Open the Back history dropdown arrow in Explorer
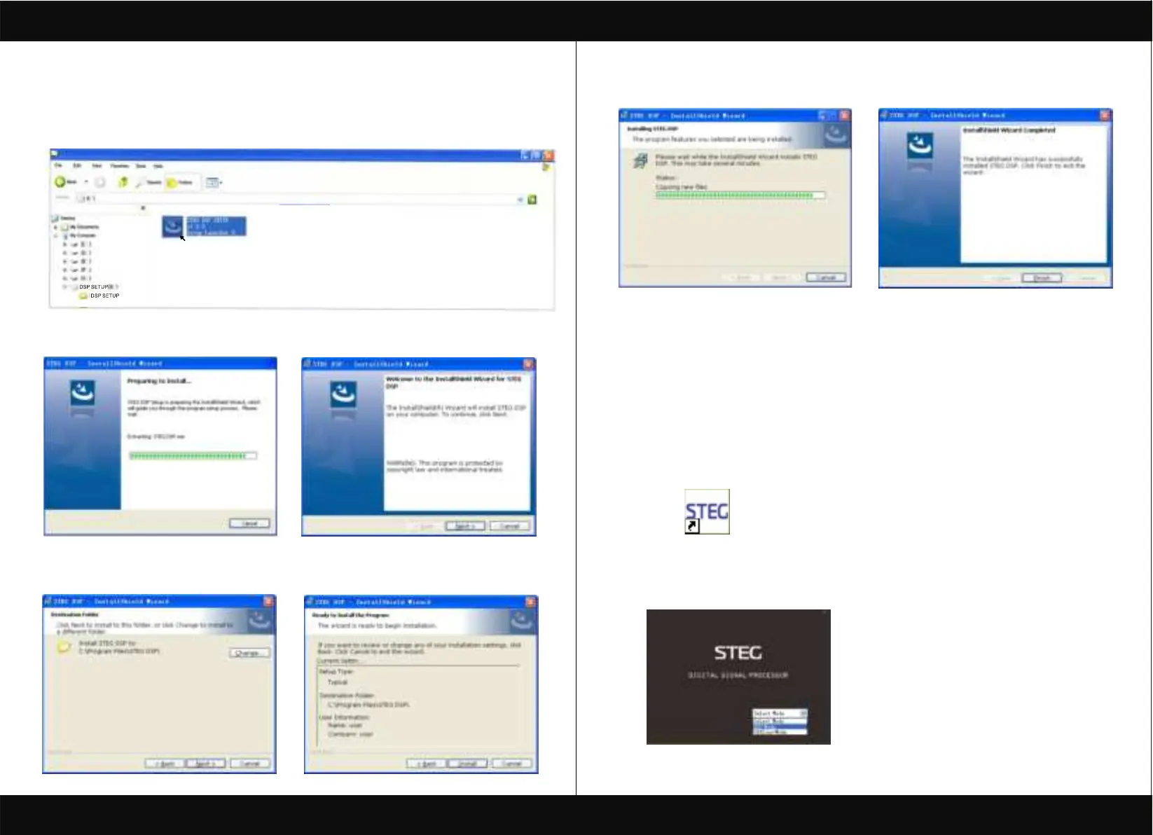 (86, 182)
